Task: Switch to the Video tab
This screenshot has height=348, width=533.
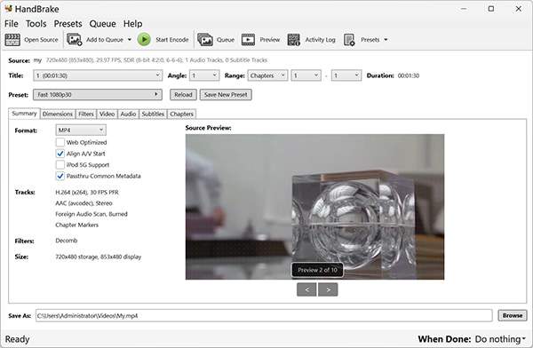Action: click(x=107, y=114)
